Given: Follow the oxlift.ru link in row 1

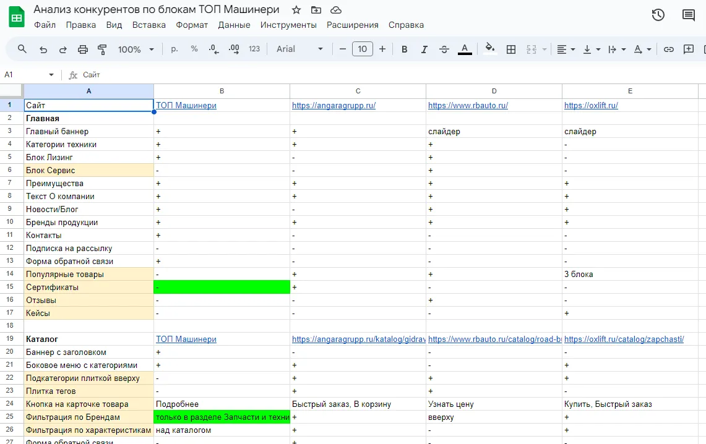Looking at the screenshot, I should (591, 105).
